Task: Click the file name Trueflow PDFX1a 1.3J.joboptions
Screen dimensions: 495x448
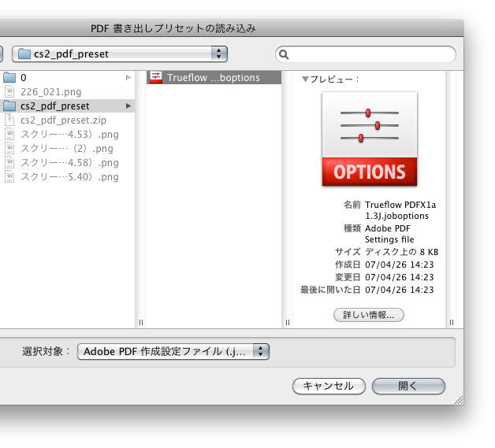Action: tap(400, 210)
